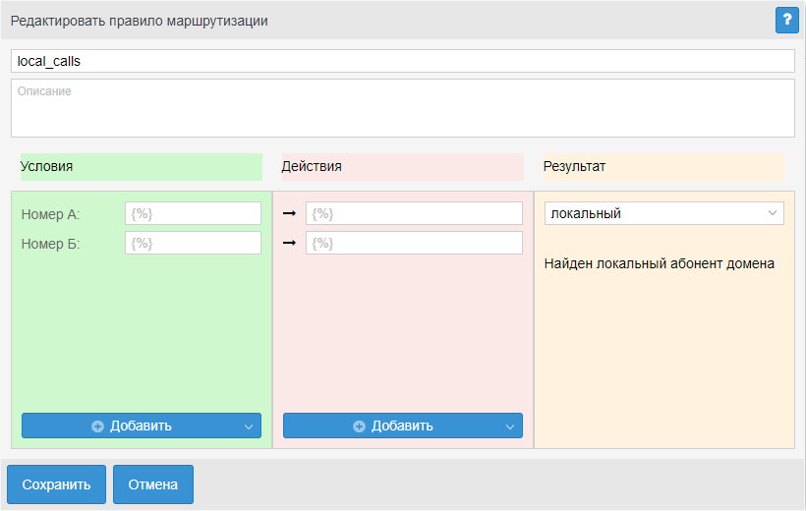Click the plus icon in the Действия Добавить button
This screenshot has height=511, width=806.
click(x=359, y=426)
